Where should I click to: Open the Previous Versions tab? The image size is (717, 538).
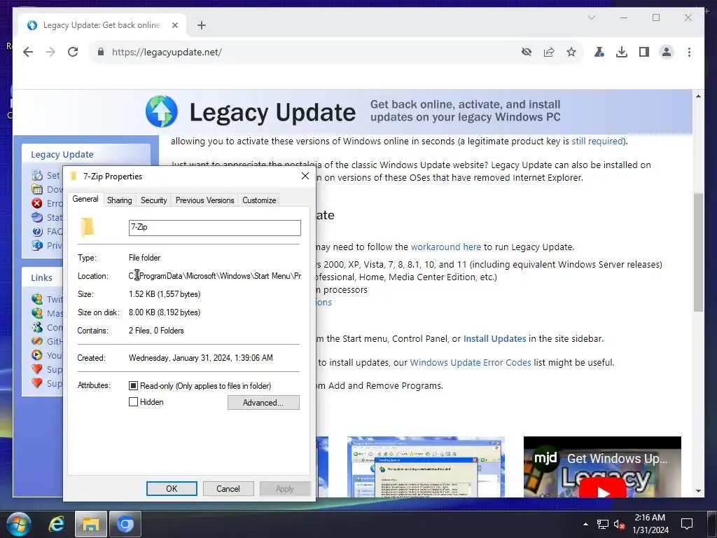pos(205,200)
